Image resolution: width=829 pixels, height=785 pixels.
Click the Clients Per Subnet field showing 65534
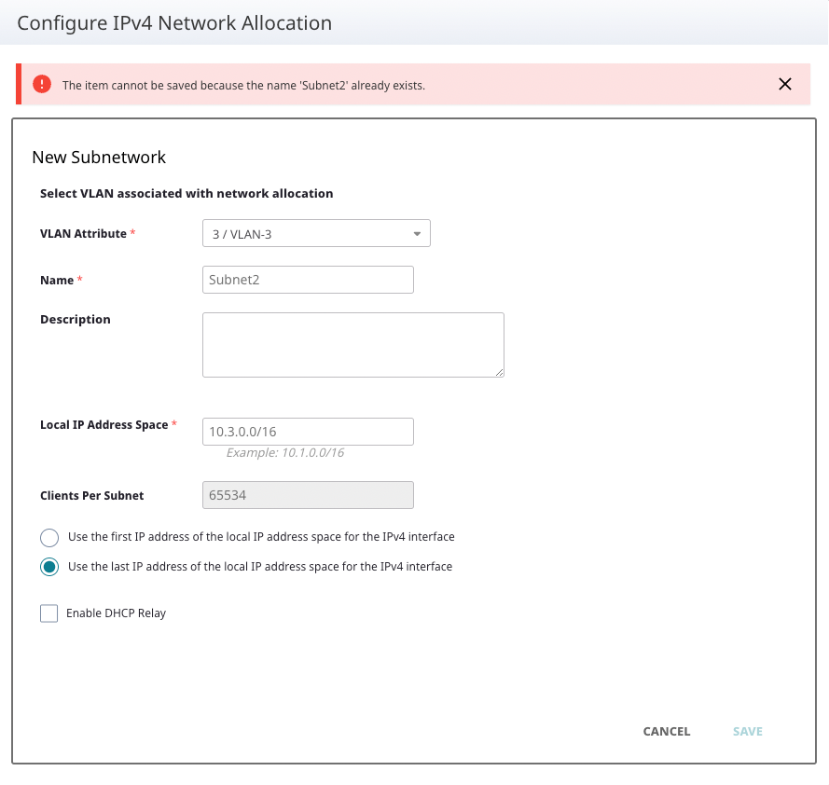(308, 495)
